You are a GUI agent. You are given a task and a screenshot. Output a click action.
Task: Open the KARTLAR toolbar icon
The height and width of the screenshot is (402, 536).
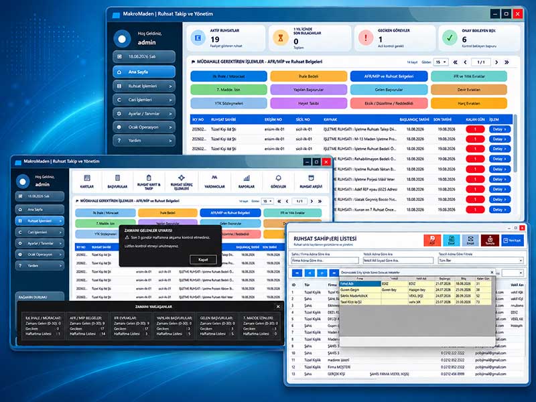[87, 182]
